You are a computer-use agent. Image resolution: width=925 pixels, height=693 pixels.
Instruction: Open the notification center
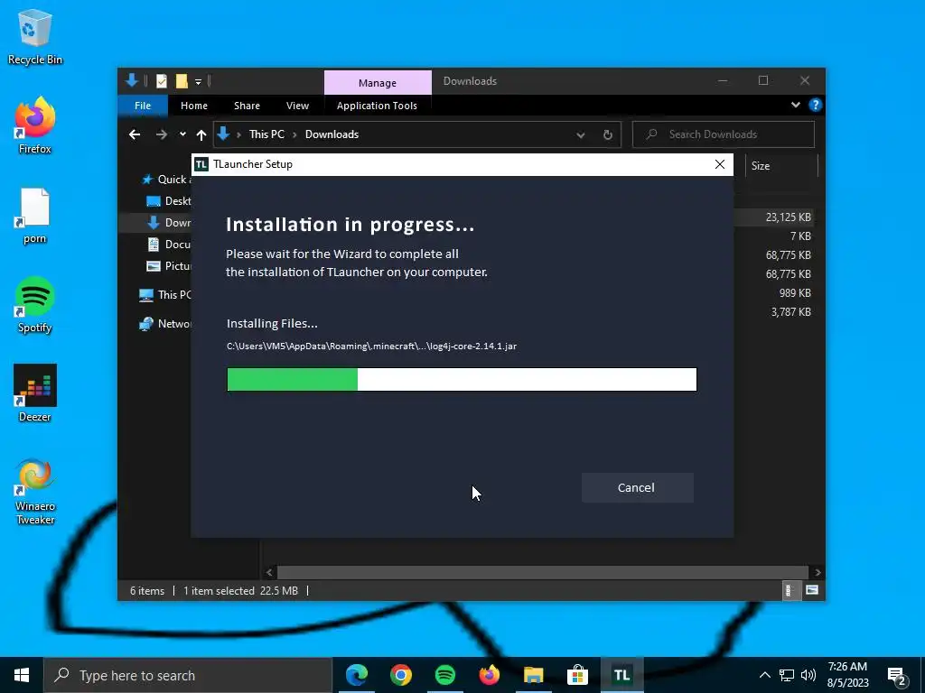coord(897,677)
